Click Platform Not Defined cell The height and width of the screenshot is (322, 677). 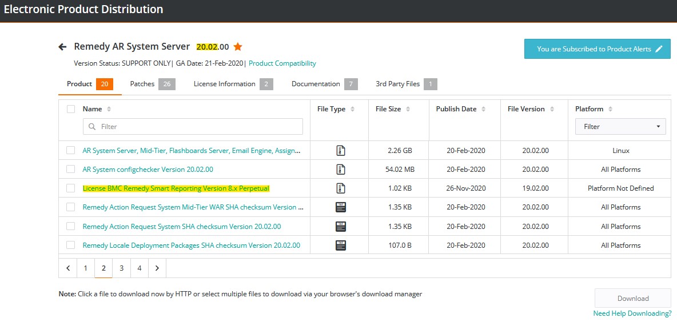pos(621,188)
